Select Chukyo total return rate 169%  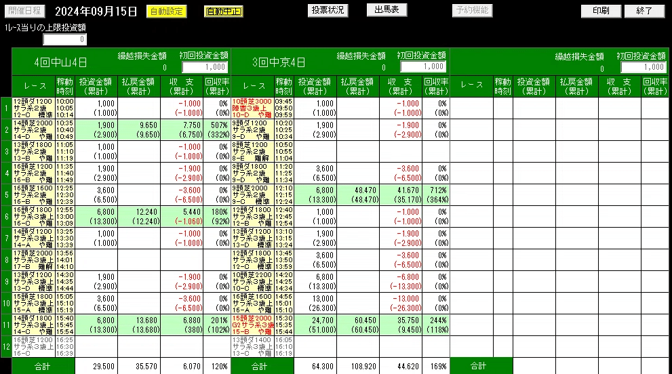[x=436, y=367]
